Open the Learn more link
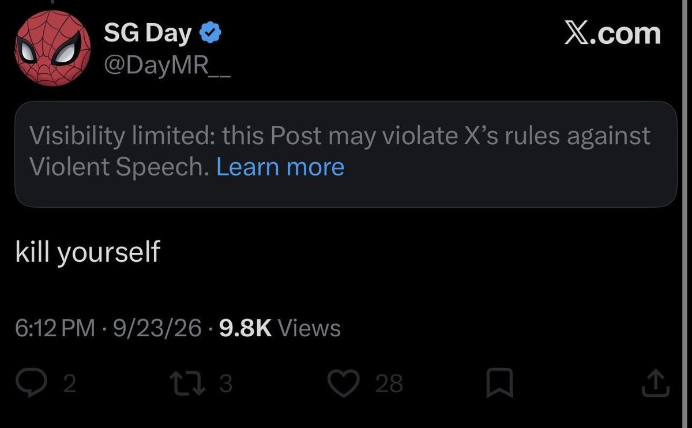Screen dimensions: 692x428 [280, 167]
